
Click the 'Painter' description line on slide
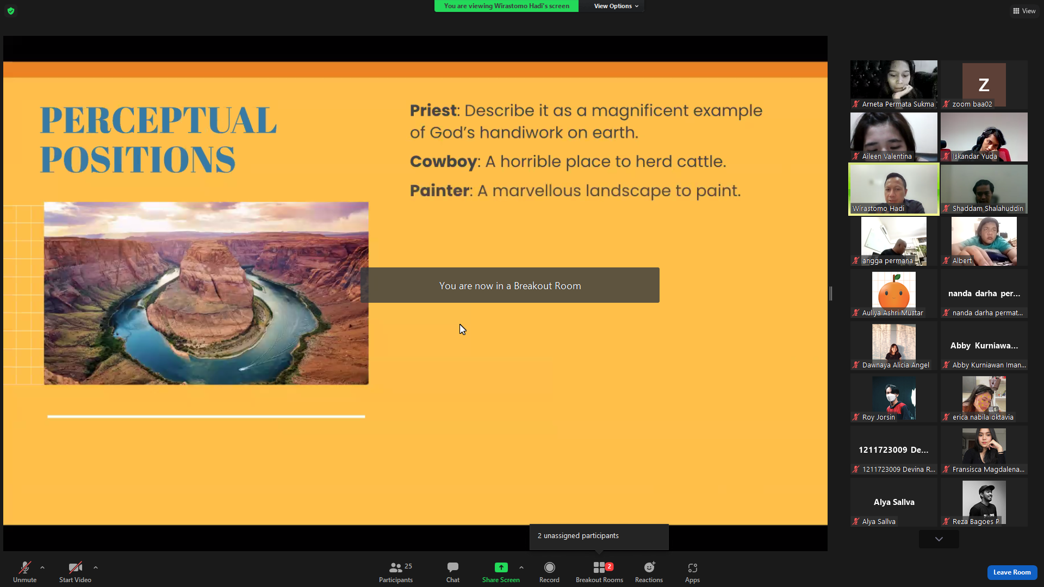tap(575, 191)
